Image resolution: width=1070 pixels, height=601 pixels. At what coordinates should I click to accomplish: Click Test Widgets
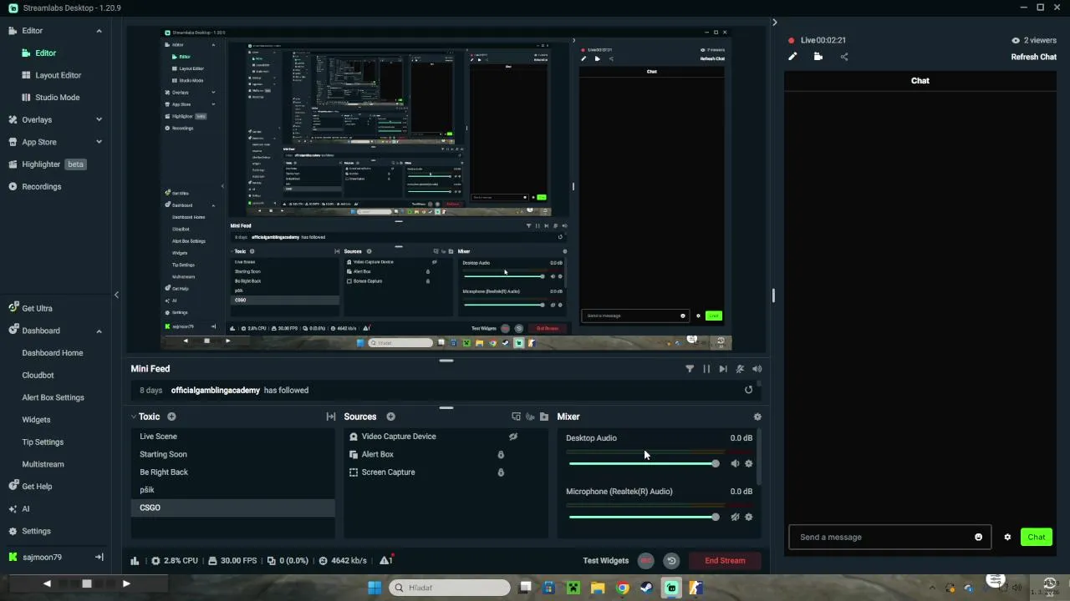click(605, 561)
